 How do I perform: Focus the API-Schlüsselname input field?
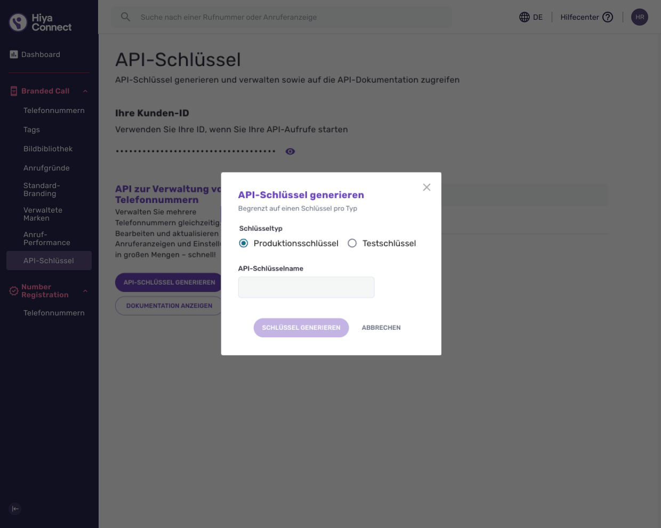coord(307,287)
